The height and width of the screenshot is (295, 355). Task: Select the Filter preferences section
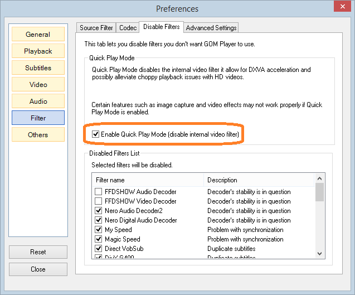pyautogui.click(x=38, y=118)
